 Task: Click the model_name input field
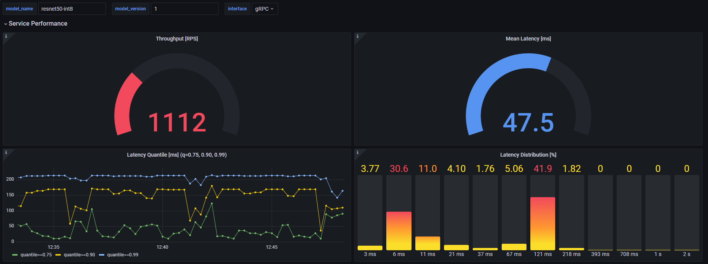(71, 9)
